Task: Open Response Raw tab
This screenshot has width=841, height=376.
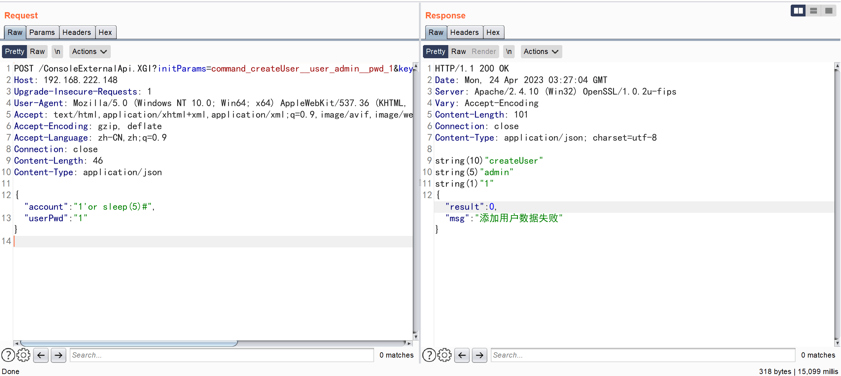Action: [x=436, y=32]
